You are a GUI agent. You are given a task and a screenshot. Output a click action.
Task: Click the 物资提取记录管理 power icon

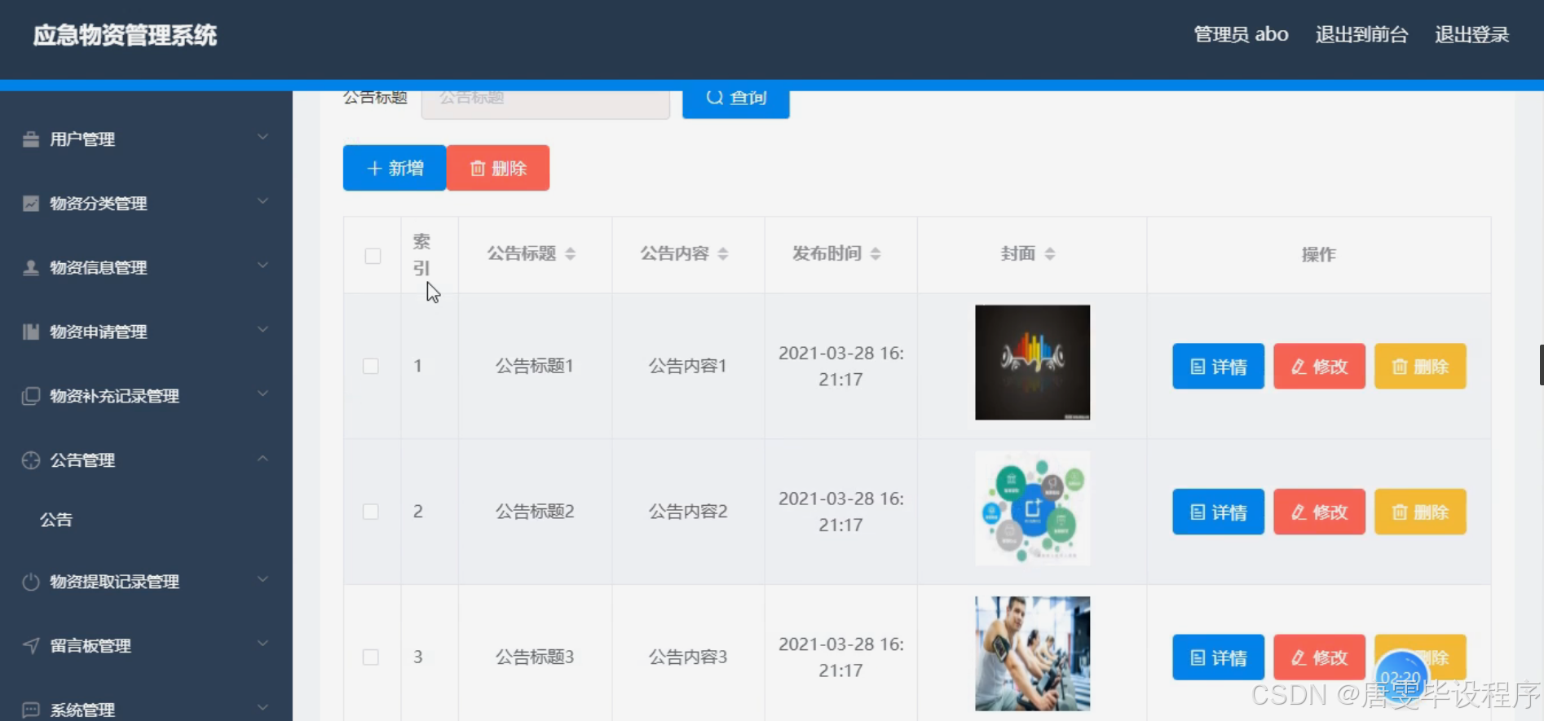tap(31, 582)
